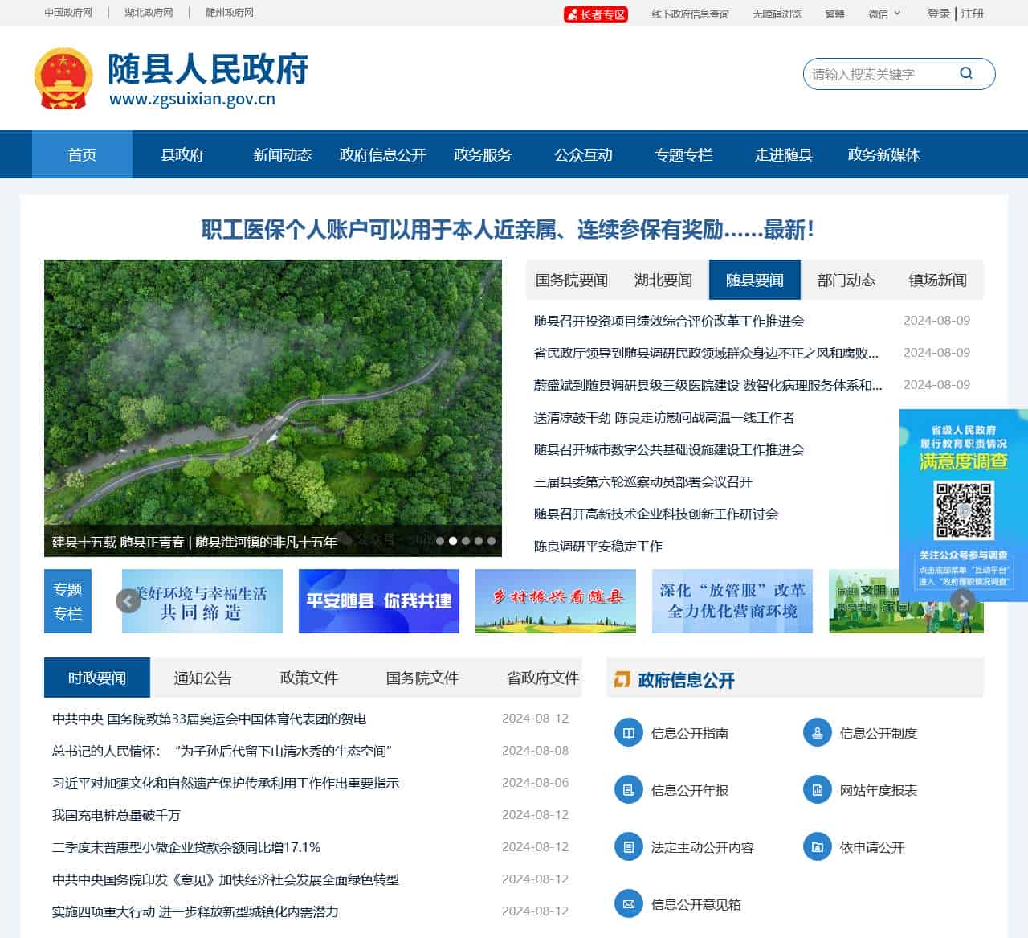Open 政府信息公开 in the navigation bar
Screen dimensions: 1028x938
(x=382, y=154)
